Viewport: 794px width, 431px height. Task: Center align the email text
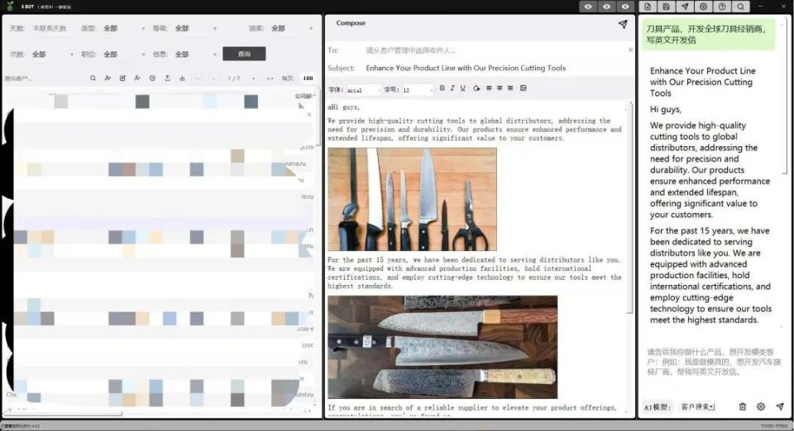click(500, 88)
